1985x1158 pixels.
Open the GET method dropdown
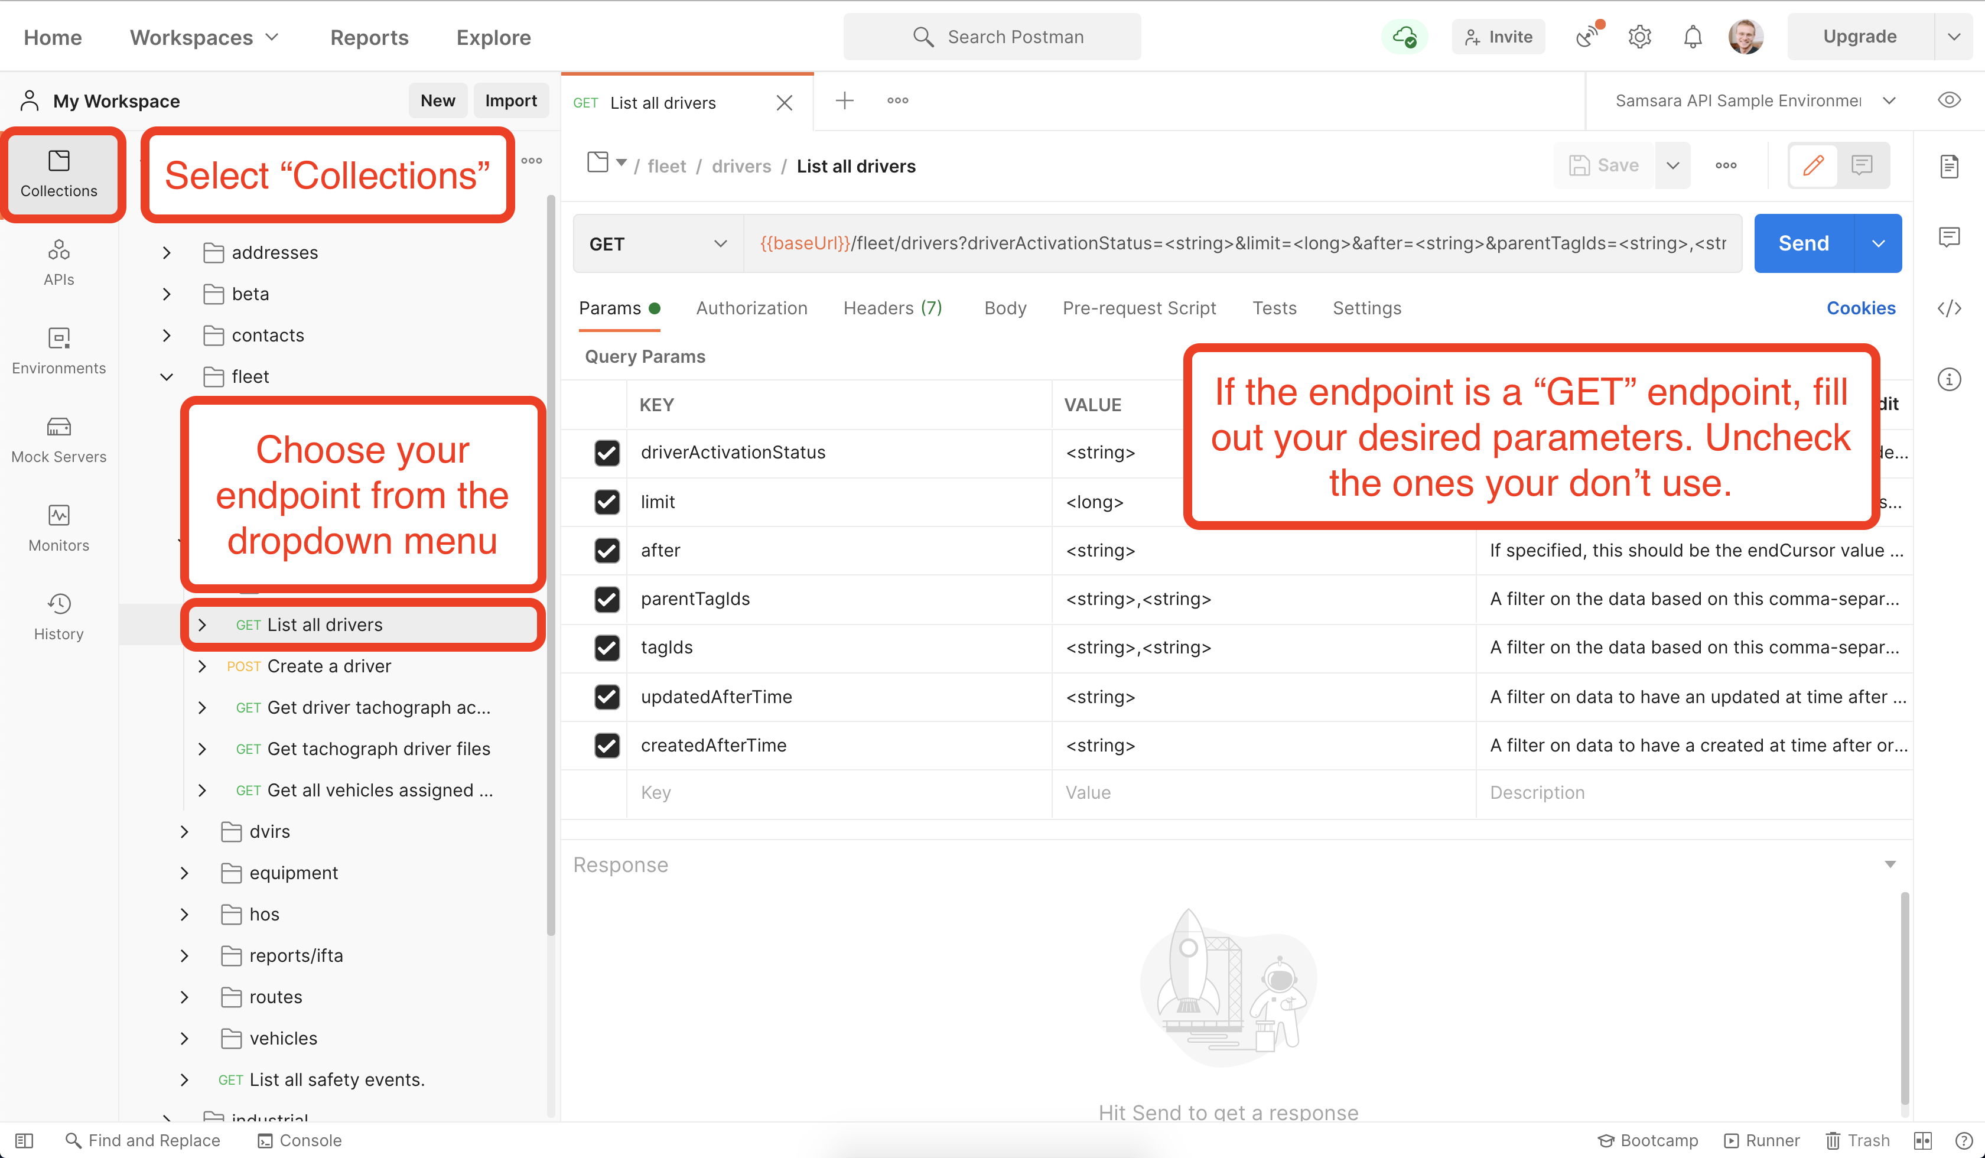coord(657,244)
